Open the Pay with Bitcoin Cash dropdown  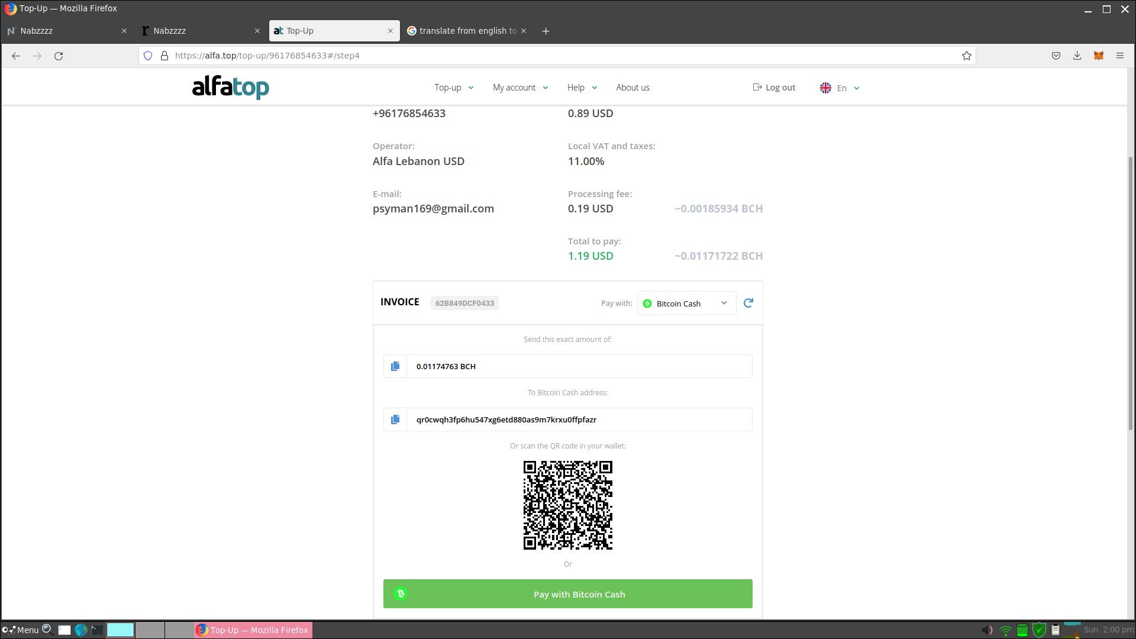(x=686, y=303)
